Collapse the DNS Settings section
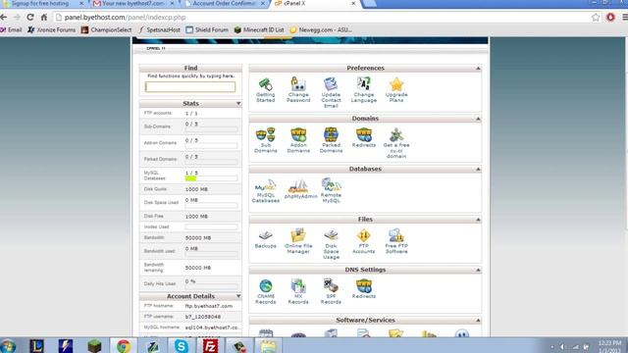The width and height of the screenshot is (628, 353). click(x=478, y=271)
